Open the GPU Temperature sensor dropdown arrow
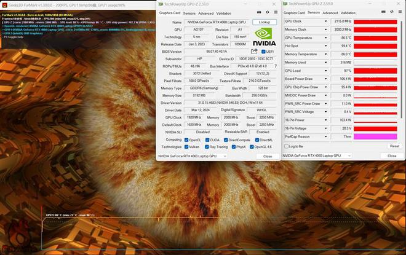This screenshot has height=255, width=406. [326, 37]
